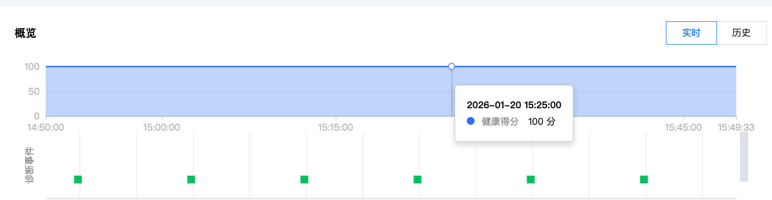This screenshot has width=772, height=200.
Task: Click the first green diagnostic event square
Action: [x=78, y=180]
